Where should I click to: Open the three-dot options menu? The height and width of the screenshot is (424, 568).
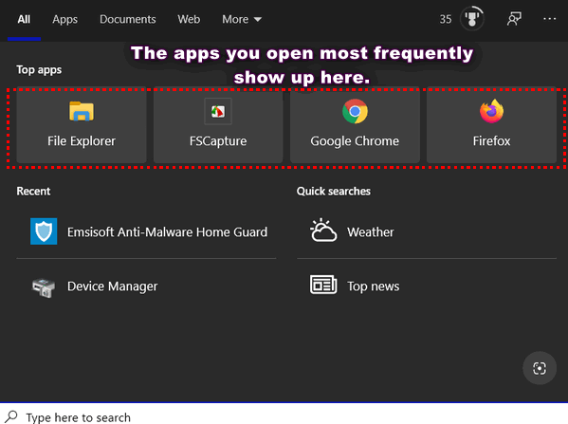(549, 19)
